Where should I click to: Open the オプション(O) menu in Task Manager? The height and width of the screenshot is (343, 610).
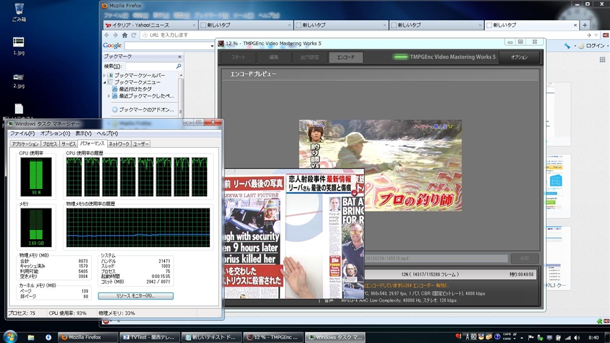55,133
